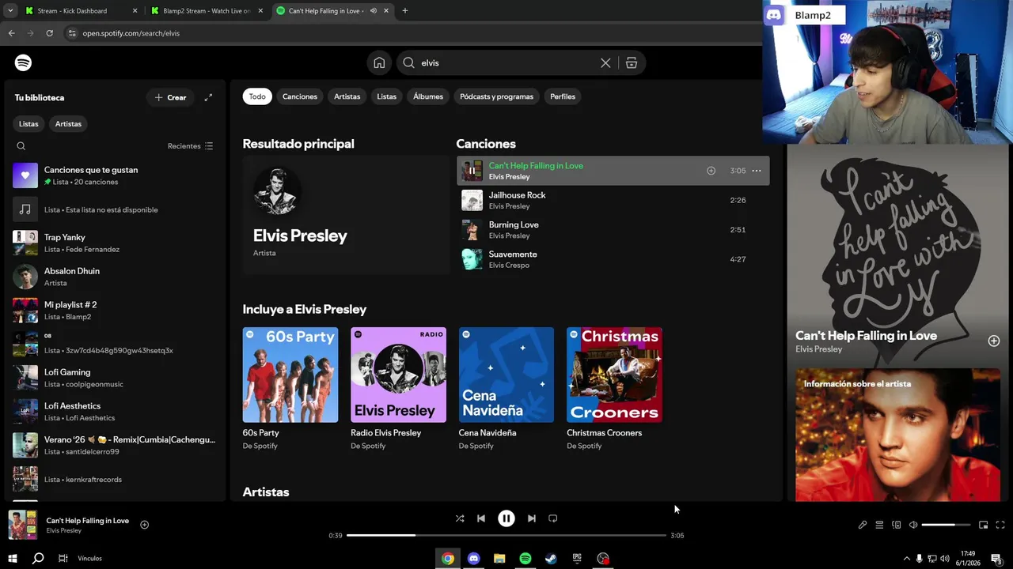
Task: Open connect to a device
Action: 897,525
